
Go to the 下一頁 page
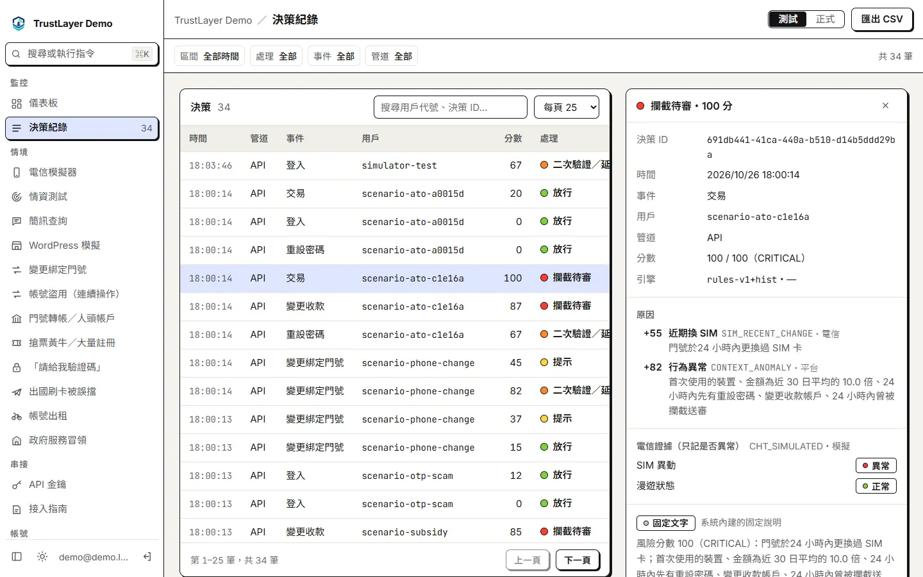pos(578,560)
